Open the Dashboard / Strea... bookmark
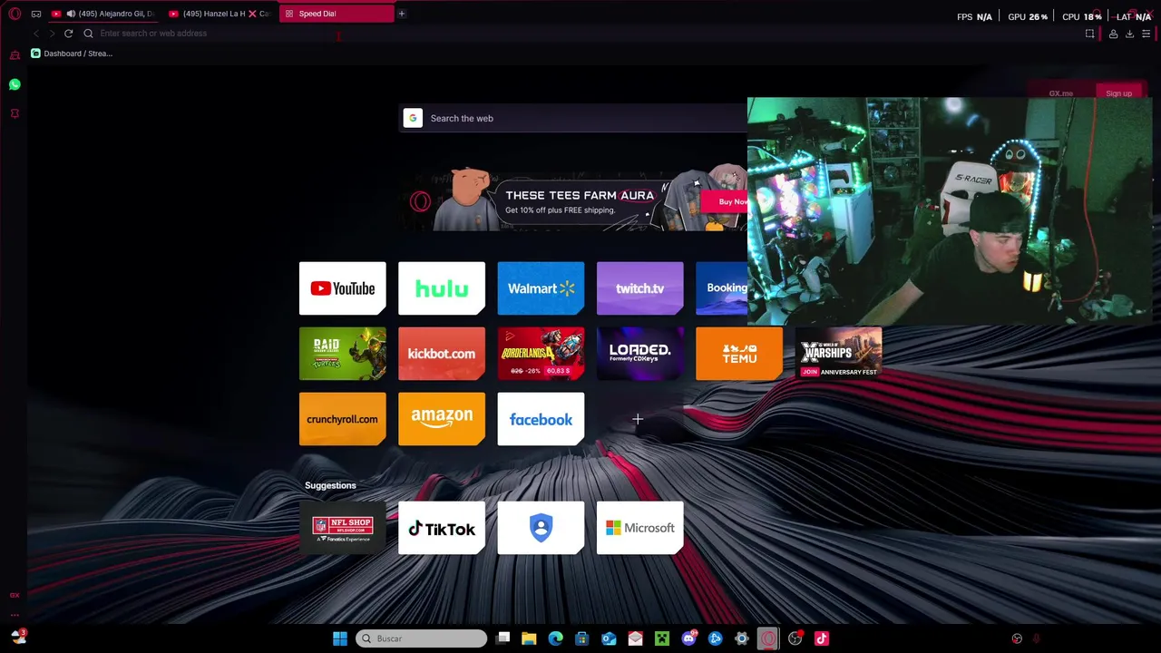Screen dimensions: 1161x653 pos(72,54)
